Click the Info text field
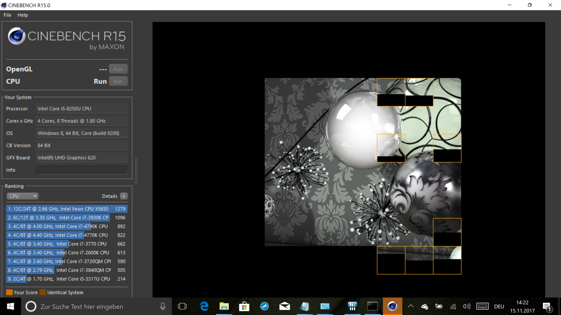Viewport: 561px width, 315px height. (x=82, y=170)
